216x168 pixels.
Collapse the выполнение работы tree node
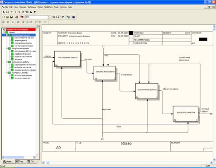click(x=7, y=62)
